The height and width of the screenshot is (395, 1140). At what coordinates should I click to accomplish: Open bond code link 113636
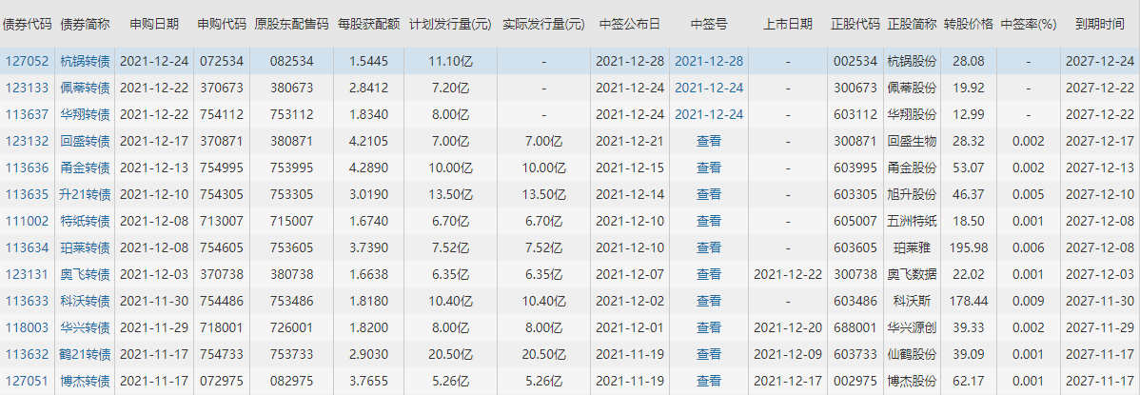point(27,168)
